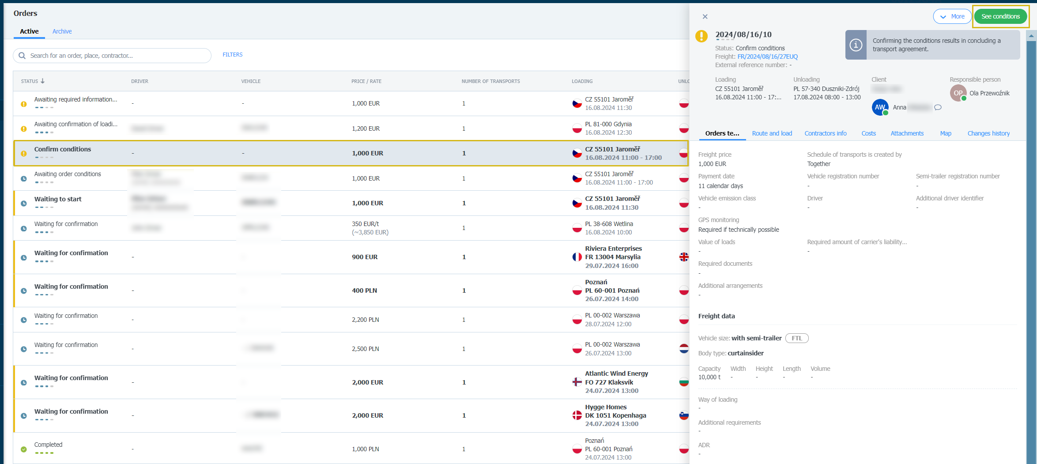Image resolution: width=1037 pixels, height=464 pixels.
Task: Click the OP responsible person avatar
Action: click(958, 93)
